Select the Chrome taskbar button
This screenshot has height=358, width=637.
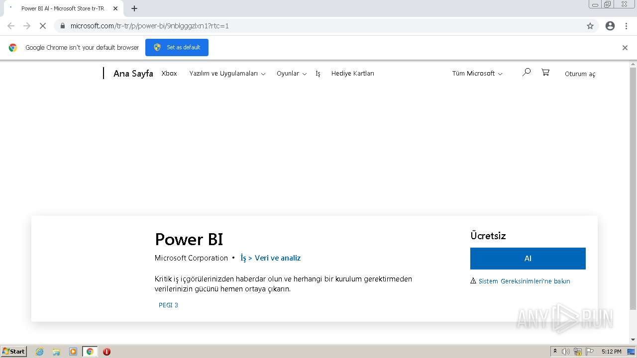pos(90,352)
